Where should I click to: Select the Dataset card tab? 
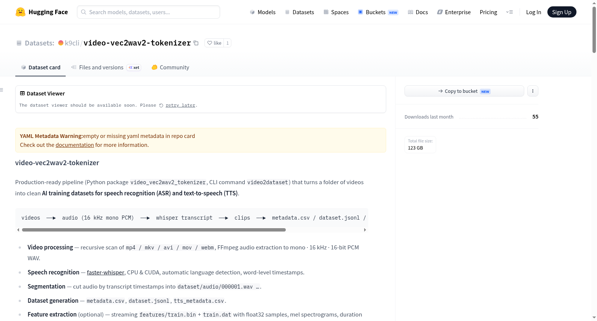point(41,67)
